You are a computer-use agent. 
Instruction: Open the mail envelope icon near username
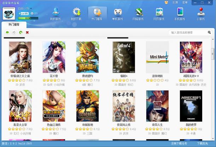click(x=32, y=13)
